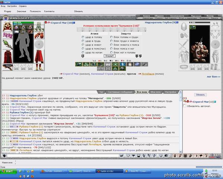
Task: Select defense "блок пояса и ног"
Action: (111, 49)
